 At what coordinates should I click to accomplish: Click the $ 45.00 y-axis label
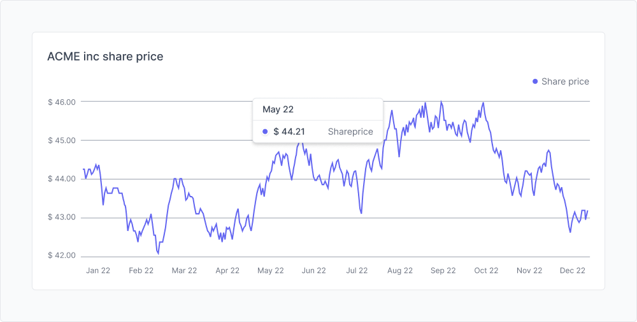click(62, 141)
